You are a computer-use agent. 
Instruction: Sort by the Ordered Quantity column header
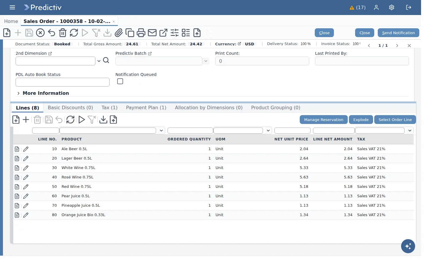click(x=189, y=139)
